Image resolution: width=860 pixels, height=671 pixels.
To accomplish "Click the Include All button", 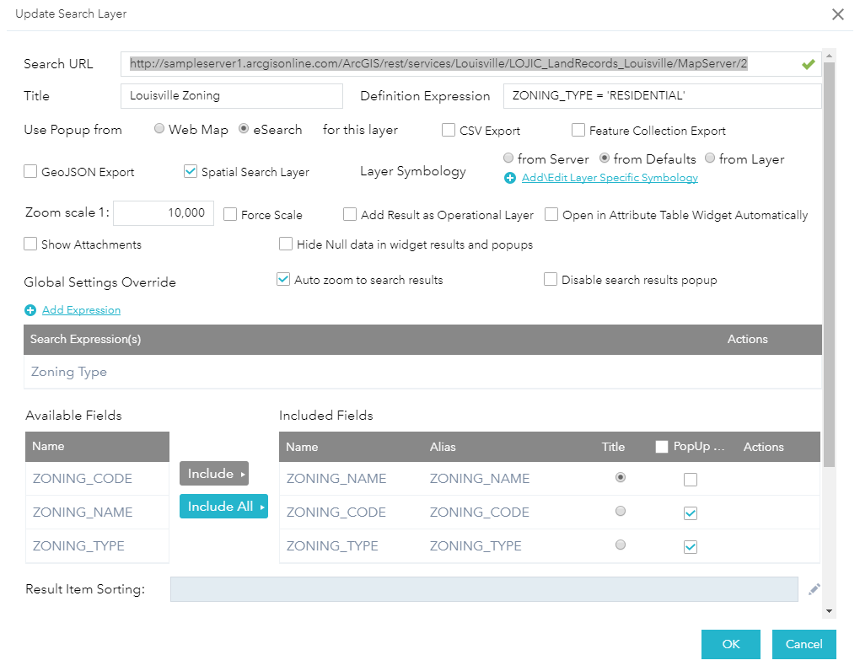I will click(x=223, y=507).
